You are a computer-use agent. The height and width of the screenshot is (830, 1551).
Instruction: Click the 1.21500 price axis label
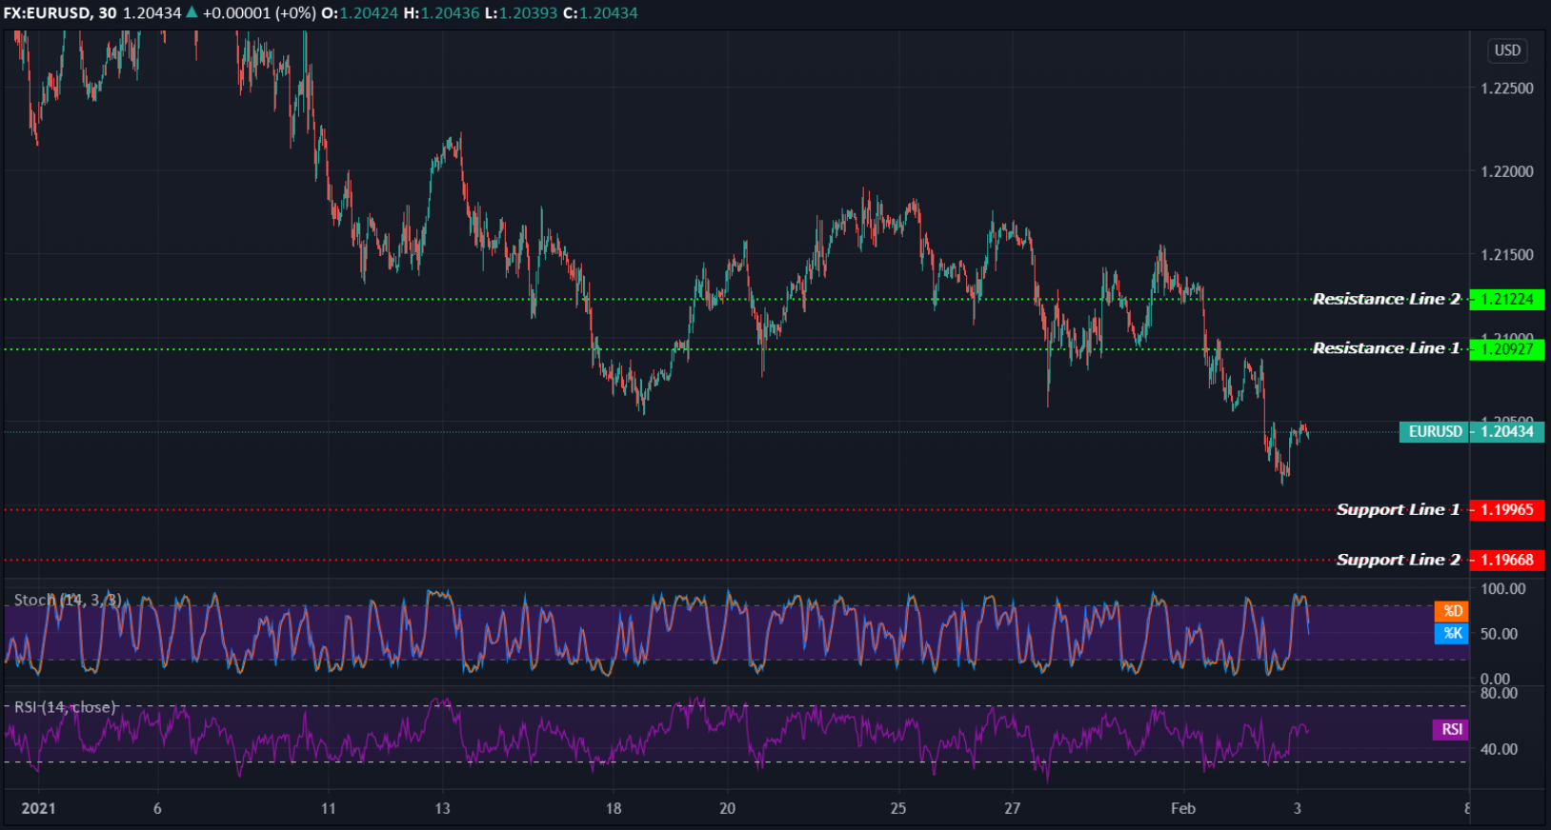1507,255
